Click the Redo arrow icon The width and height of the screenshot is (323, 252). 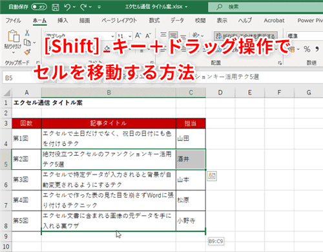[83, 7]
